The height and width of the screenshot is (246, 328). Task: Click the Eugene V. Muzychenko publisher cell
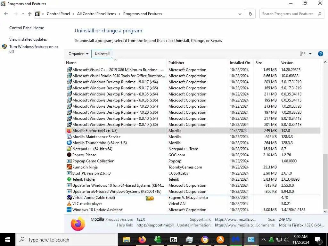pyautogui.click(x=188, y=197)
